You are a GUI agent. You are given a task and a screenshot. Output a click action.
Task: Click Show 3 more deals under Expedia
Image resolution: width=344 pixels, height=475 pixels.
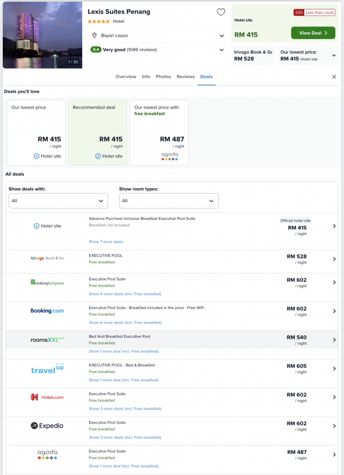pos(125,437)
